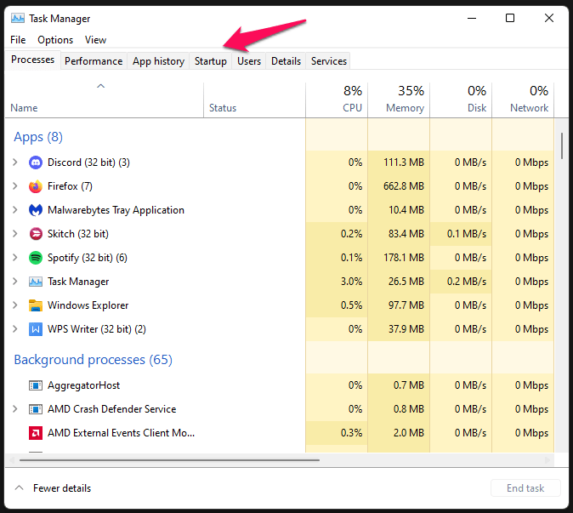Image resolution: width=573 pixels, height=513 pixels.
Task: Click the WPS Writer icon
Action: click(x=36, y=329)
